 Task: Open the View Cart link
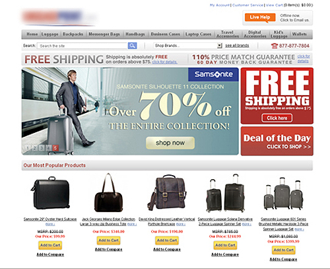coord(275,5)
